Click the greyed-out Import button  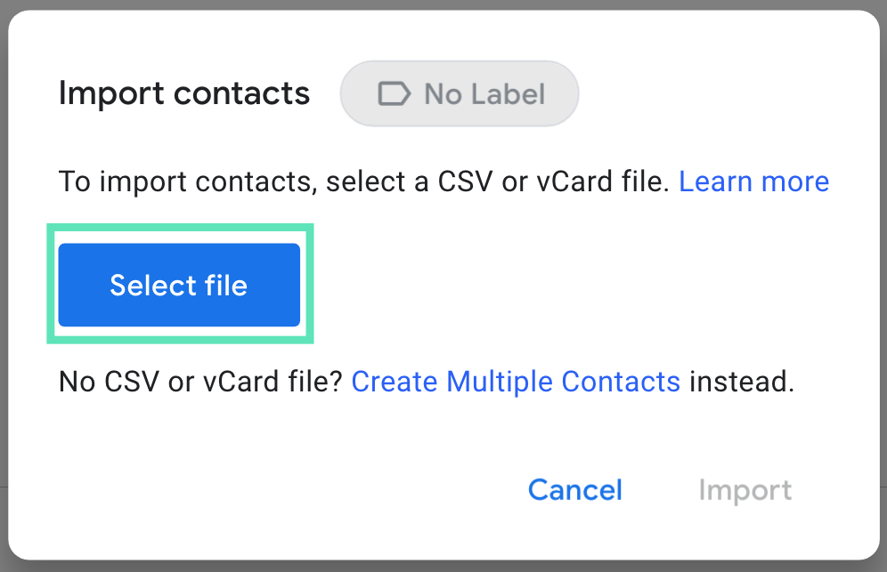[745, 490]
